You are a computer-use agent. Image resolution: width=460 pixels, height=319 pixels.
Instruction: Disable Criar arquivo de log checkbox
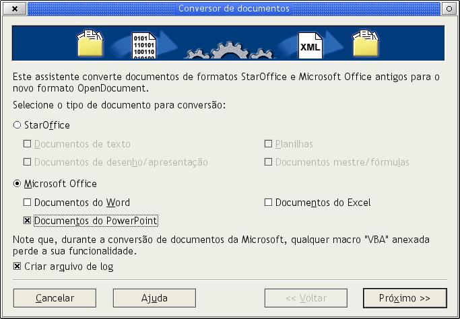pos(18,267)
